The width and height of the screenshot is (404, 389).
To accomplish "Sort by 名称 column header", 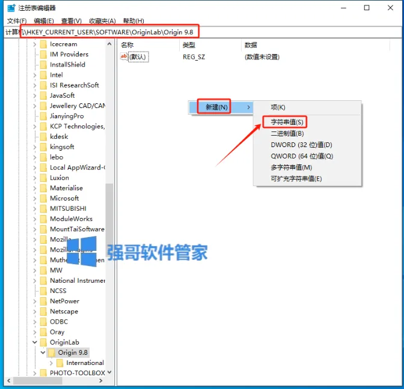I will pyautogui.click(x=127, y=45).
